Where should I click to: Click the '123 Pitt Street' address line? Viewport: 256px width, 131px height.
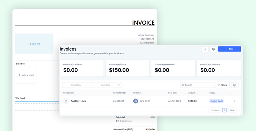(147, 43)
